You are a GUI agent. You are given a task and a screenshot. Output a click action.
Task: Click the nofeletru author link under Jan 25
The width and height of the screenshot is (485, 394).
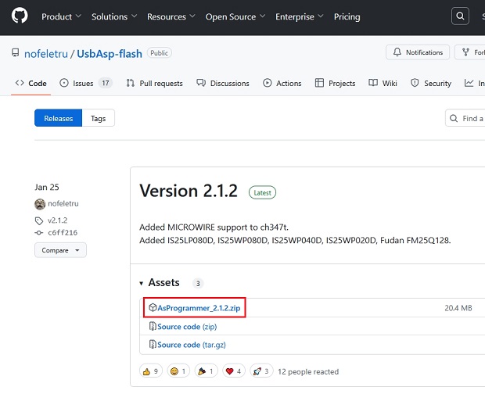point(63,203)
